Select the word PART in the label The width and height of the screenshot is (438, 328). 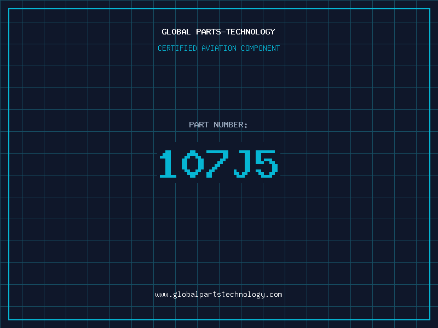tap(199, 125)
